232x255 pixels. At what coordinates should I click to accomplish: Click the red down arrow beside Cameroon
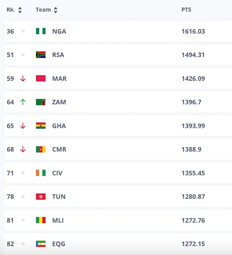pos(23,149)
